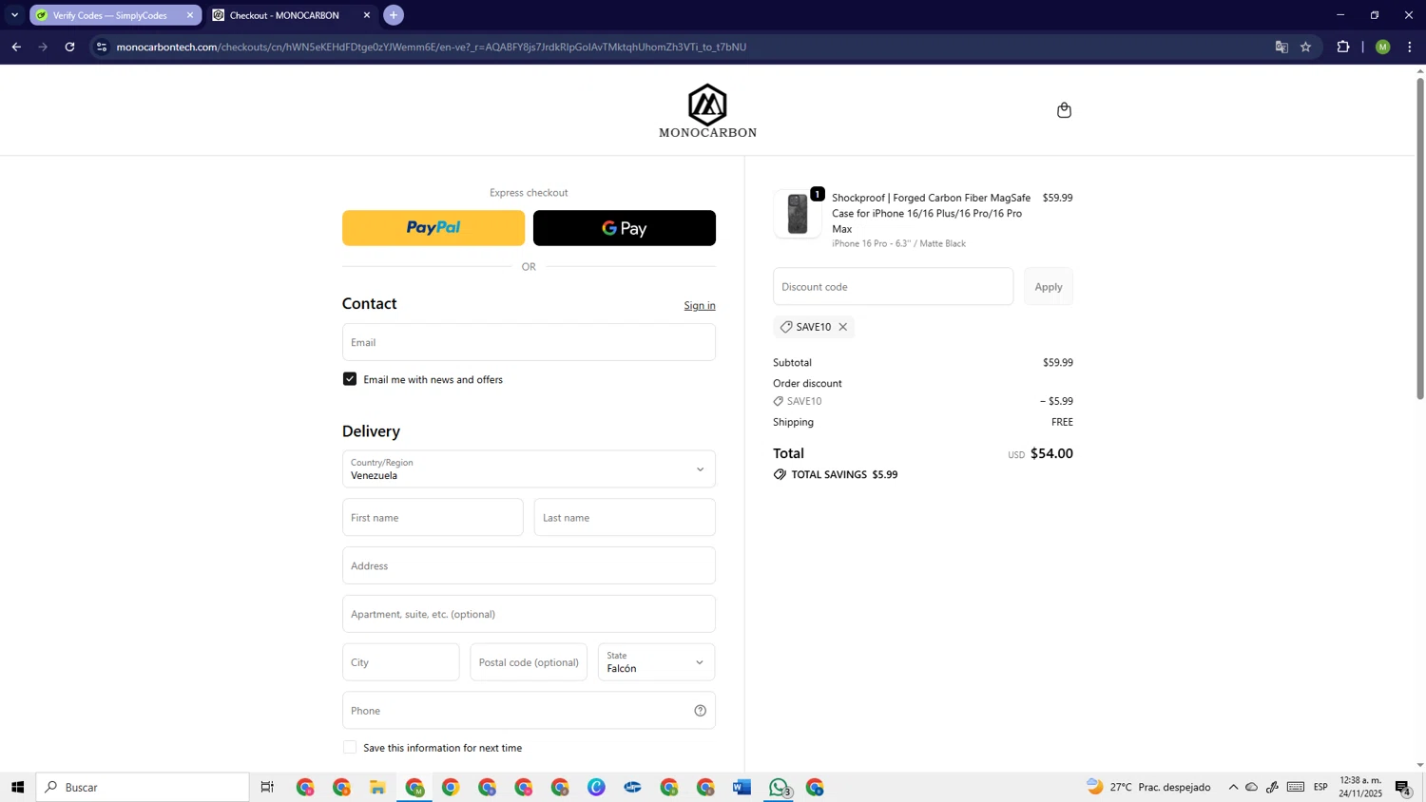The height and width of the screenshot is (802, 1426).
Task: Pay with the PayPal express button
Action: [x=434, y=228]
